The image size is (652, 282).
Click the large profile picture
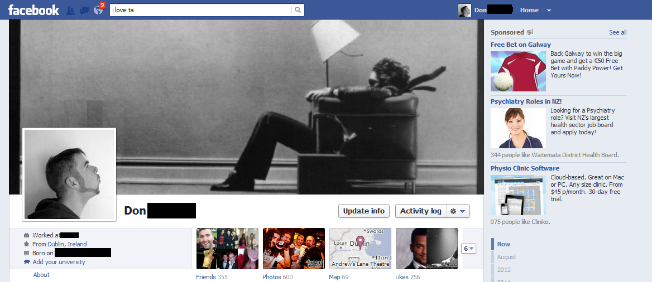(x=69, y=174)
